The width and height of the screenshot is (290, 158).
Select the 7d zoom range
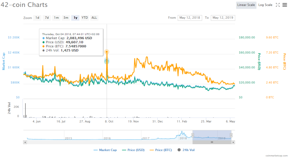point(47,18)
